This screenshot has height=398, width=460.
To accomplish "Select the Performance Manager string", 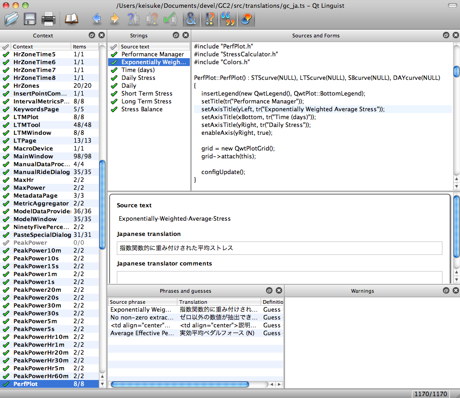I will [149, 54].
